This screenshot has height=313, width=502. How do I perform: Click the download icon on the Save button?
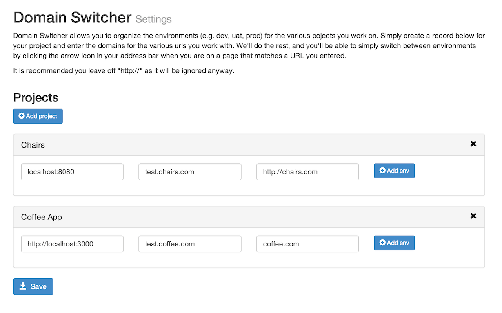click(23, 286)
